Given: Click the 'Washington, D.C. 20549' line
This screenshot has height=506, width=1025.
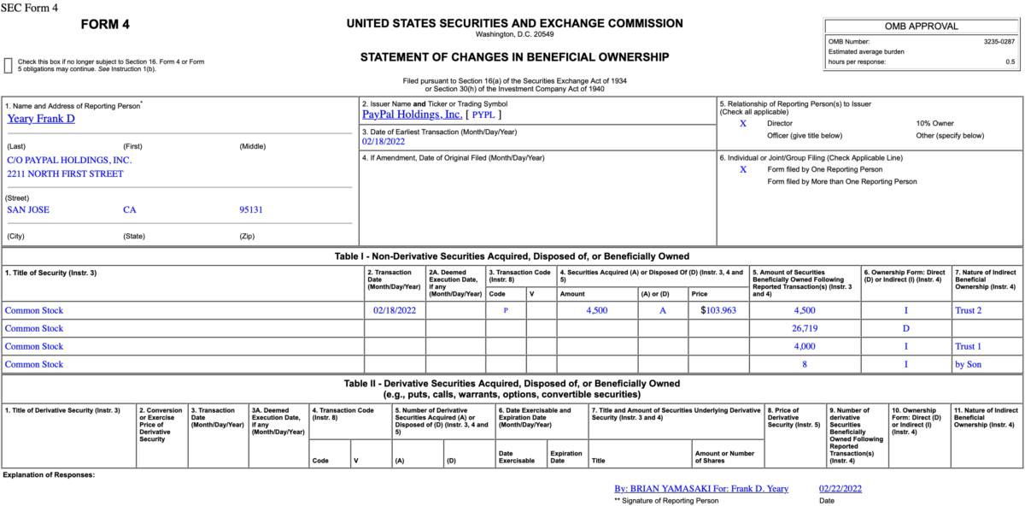Looking at the screenshot, I should coord(514,34).
